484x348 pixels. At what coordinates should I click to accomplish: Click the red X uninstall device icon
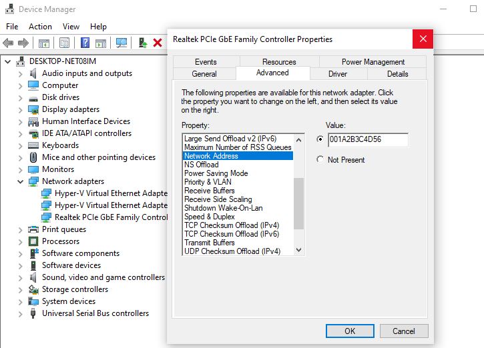(158, 43)
